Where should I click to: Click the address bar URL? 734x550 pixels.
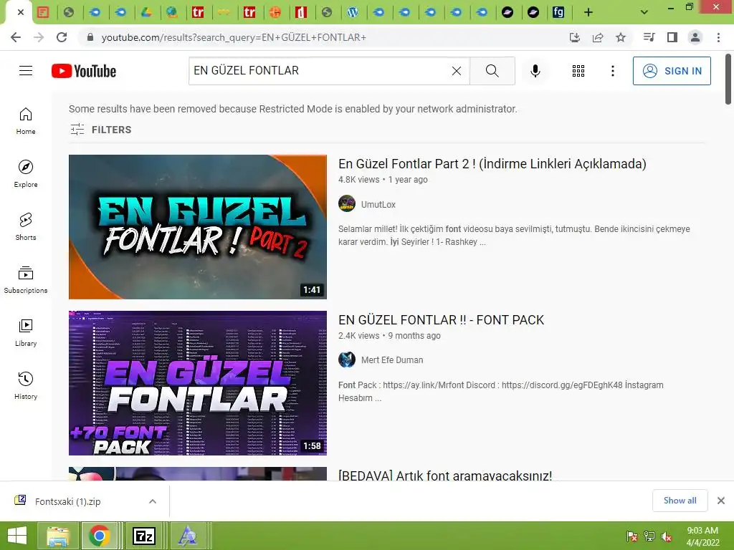pyautogui.click(x=234, y=37)
